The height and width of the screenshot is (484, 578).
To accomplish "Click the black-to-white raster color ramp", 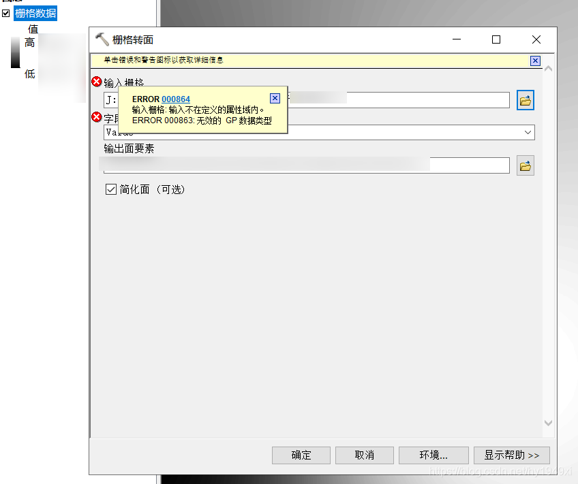I will 16,52.
